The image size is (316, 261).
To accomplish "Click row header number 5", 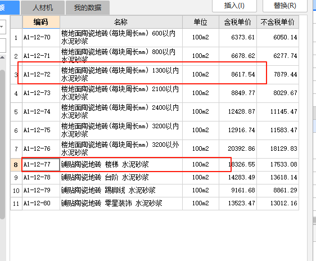I will [x=16, y=112].
